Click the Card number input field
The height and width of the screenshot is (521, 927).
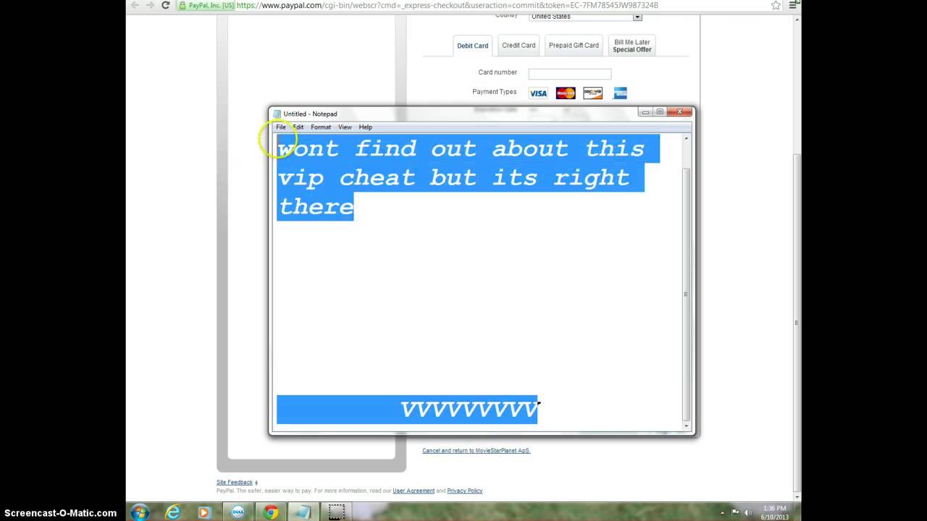pos(570,74)
